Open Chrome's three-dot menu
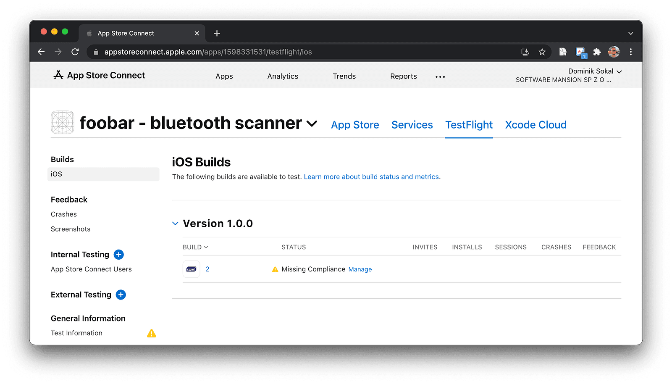Image resolution: width=672 pixels, height=384 pixels. pyautogui.click(x=630, y=52)
